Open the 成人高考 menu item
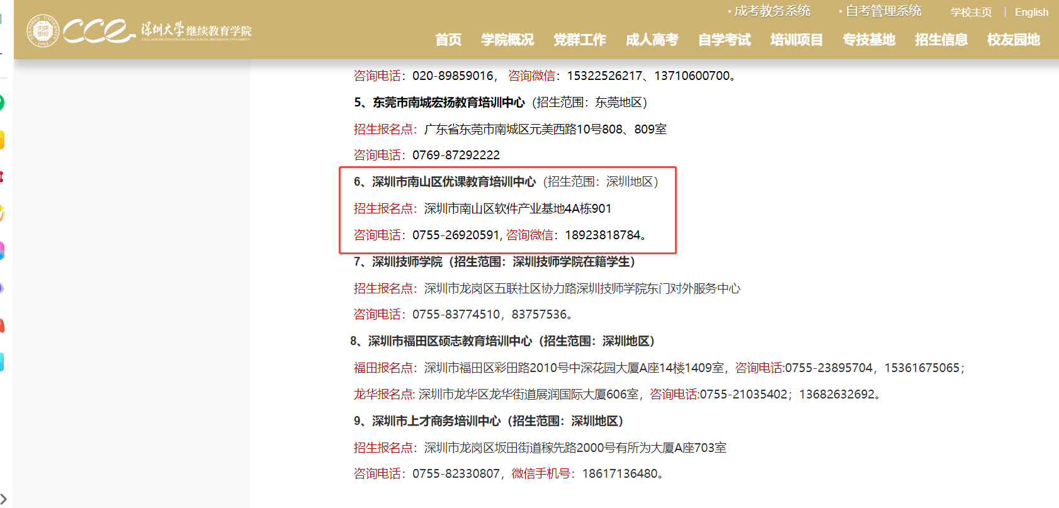 tap(652, 40)
